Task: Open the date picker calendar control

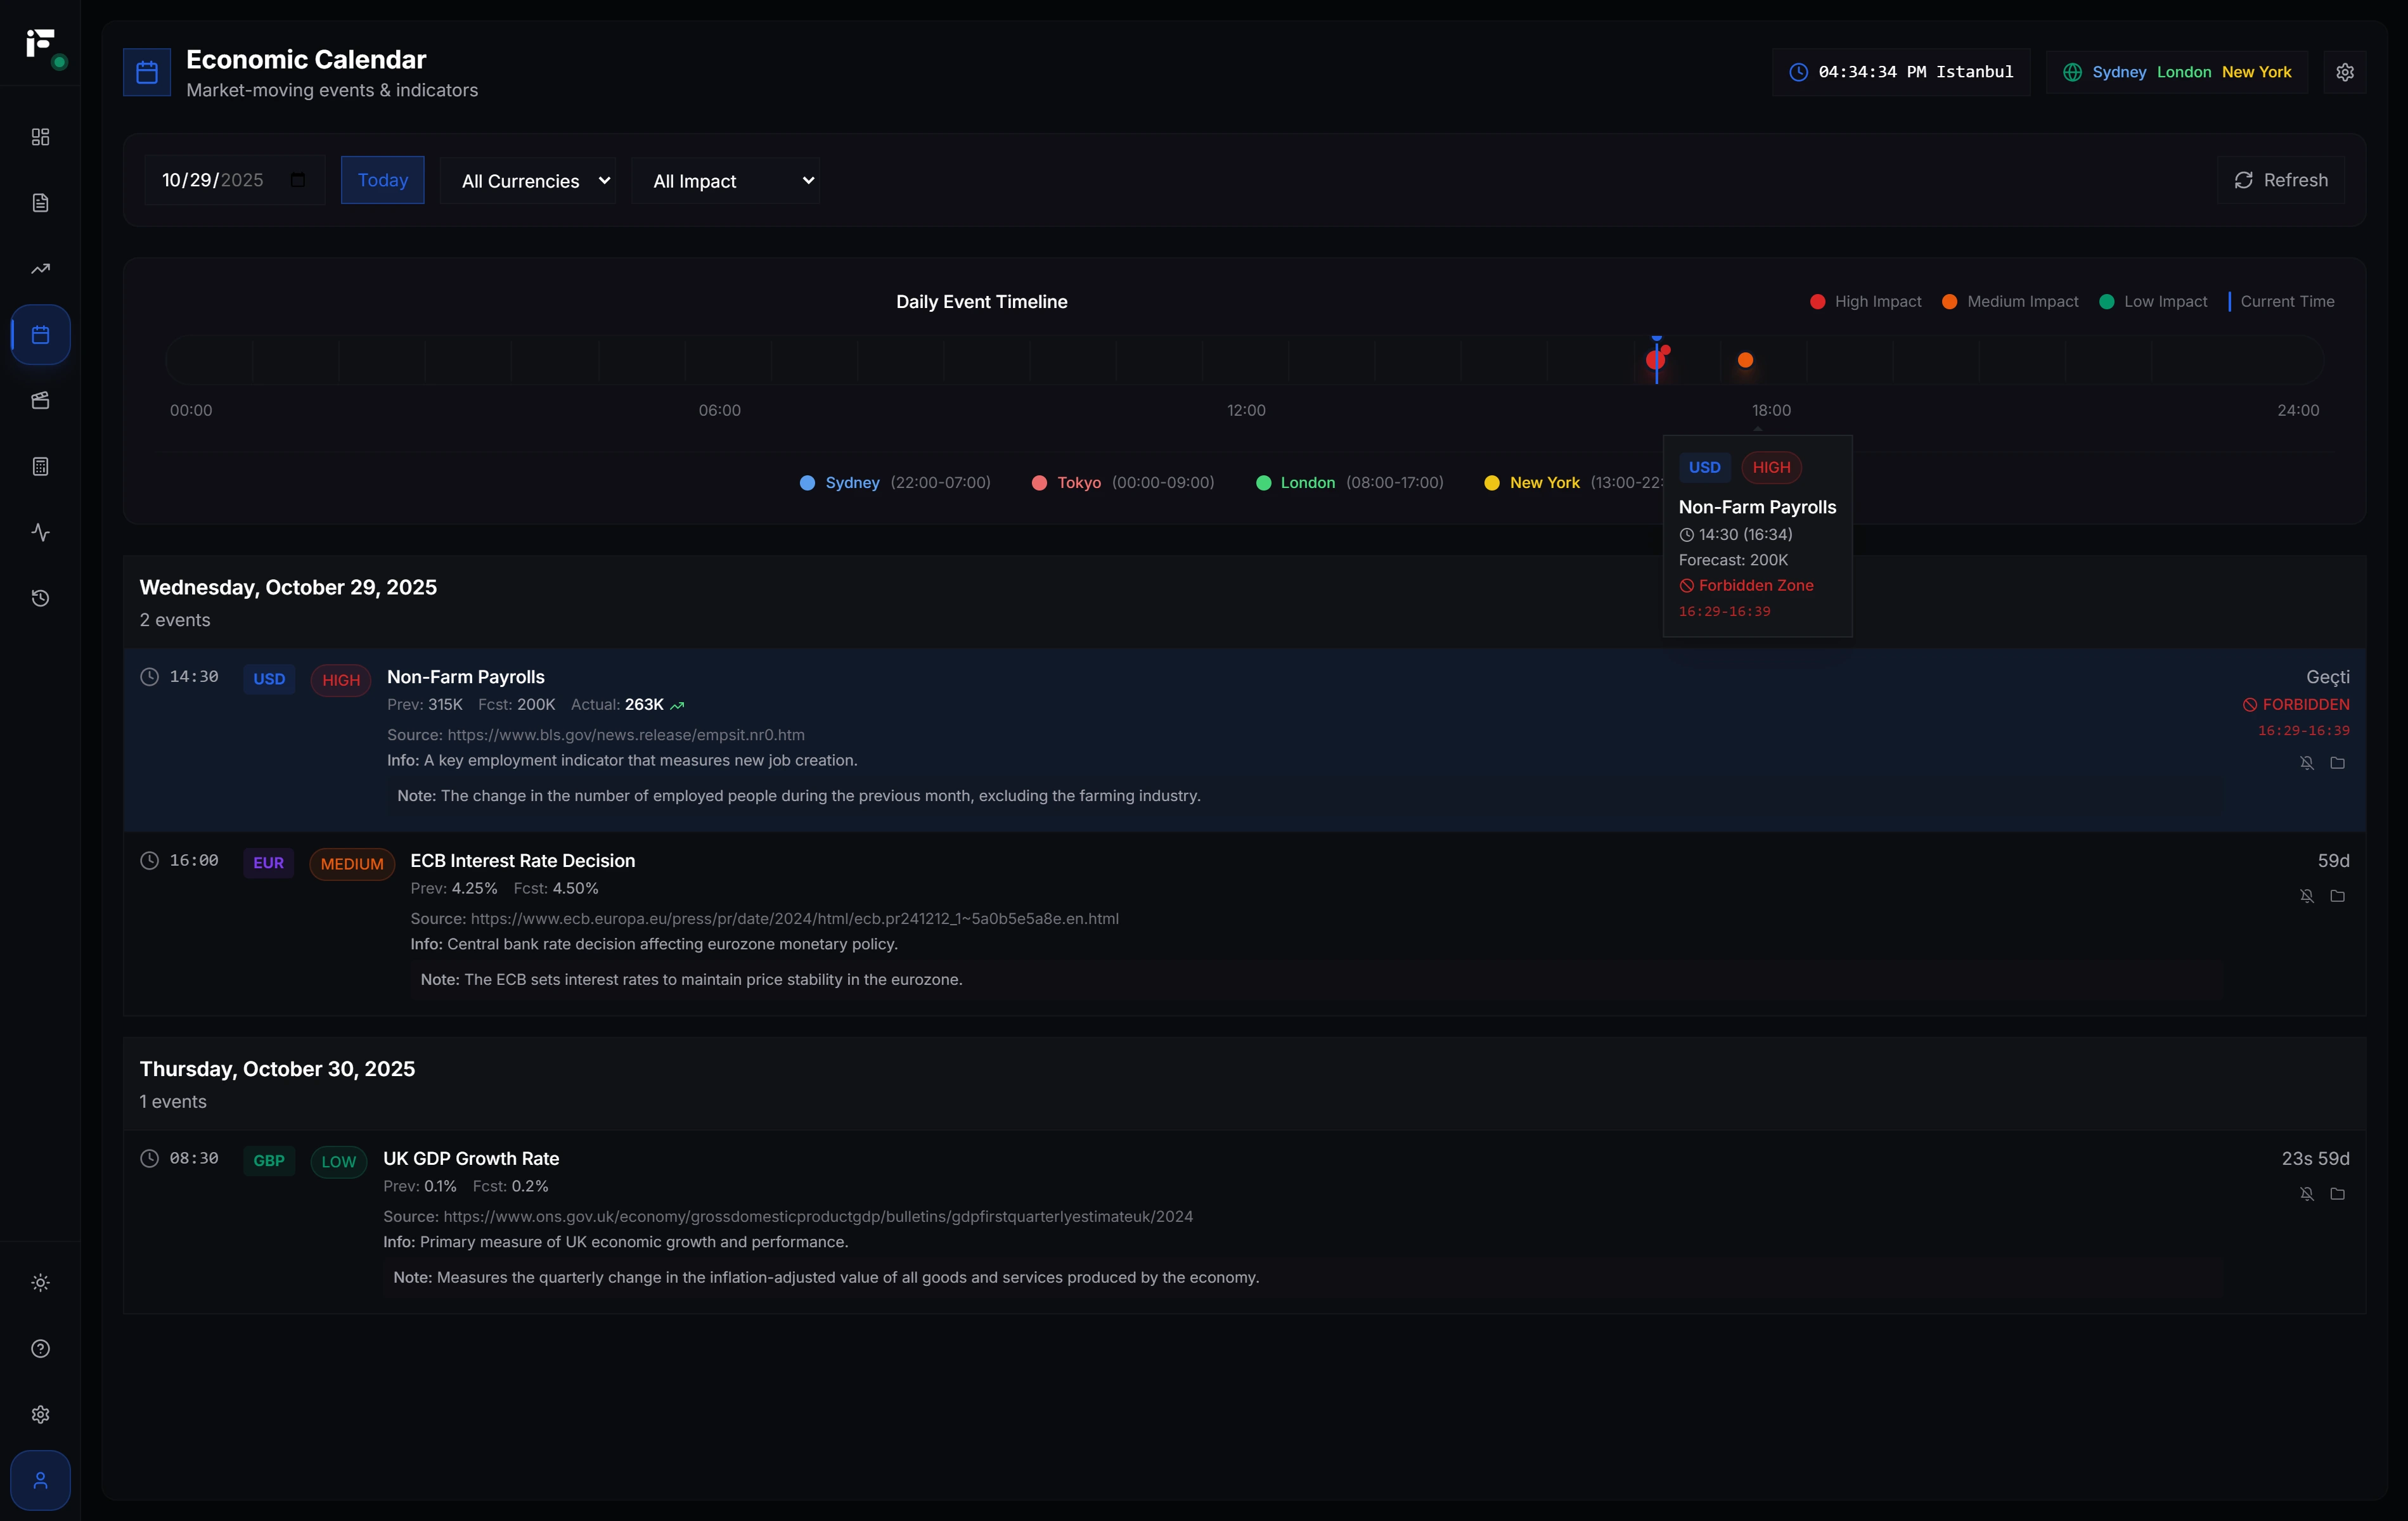Action: coord(296,180)
